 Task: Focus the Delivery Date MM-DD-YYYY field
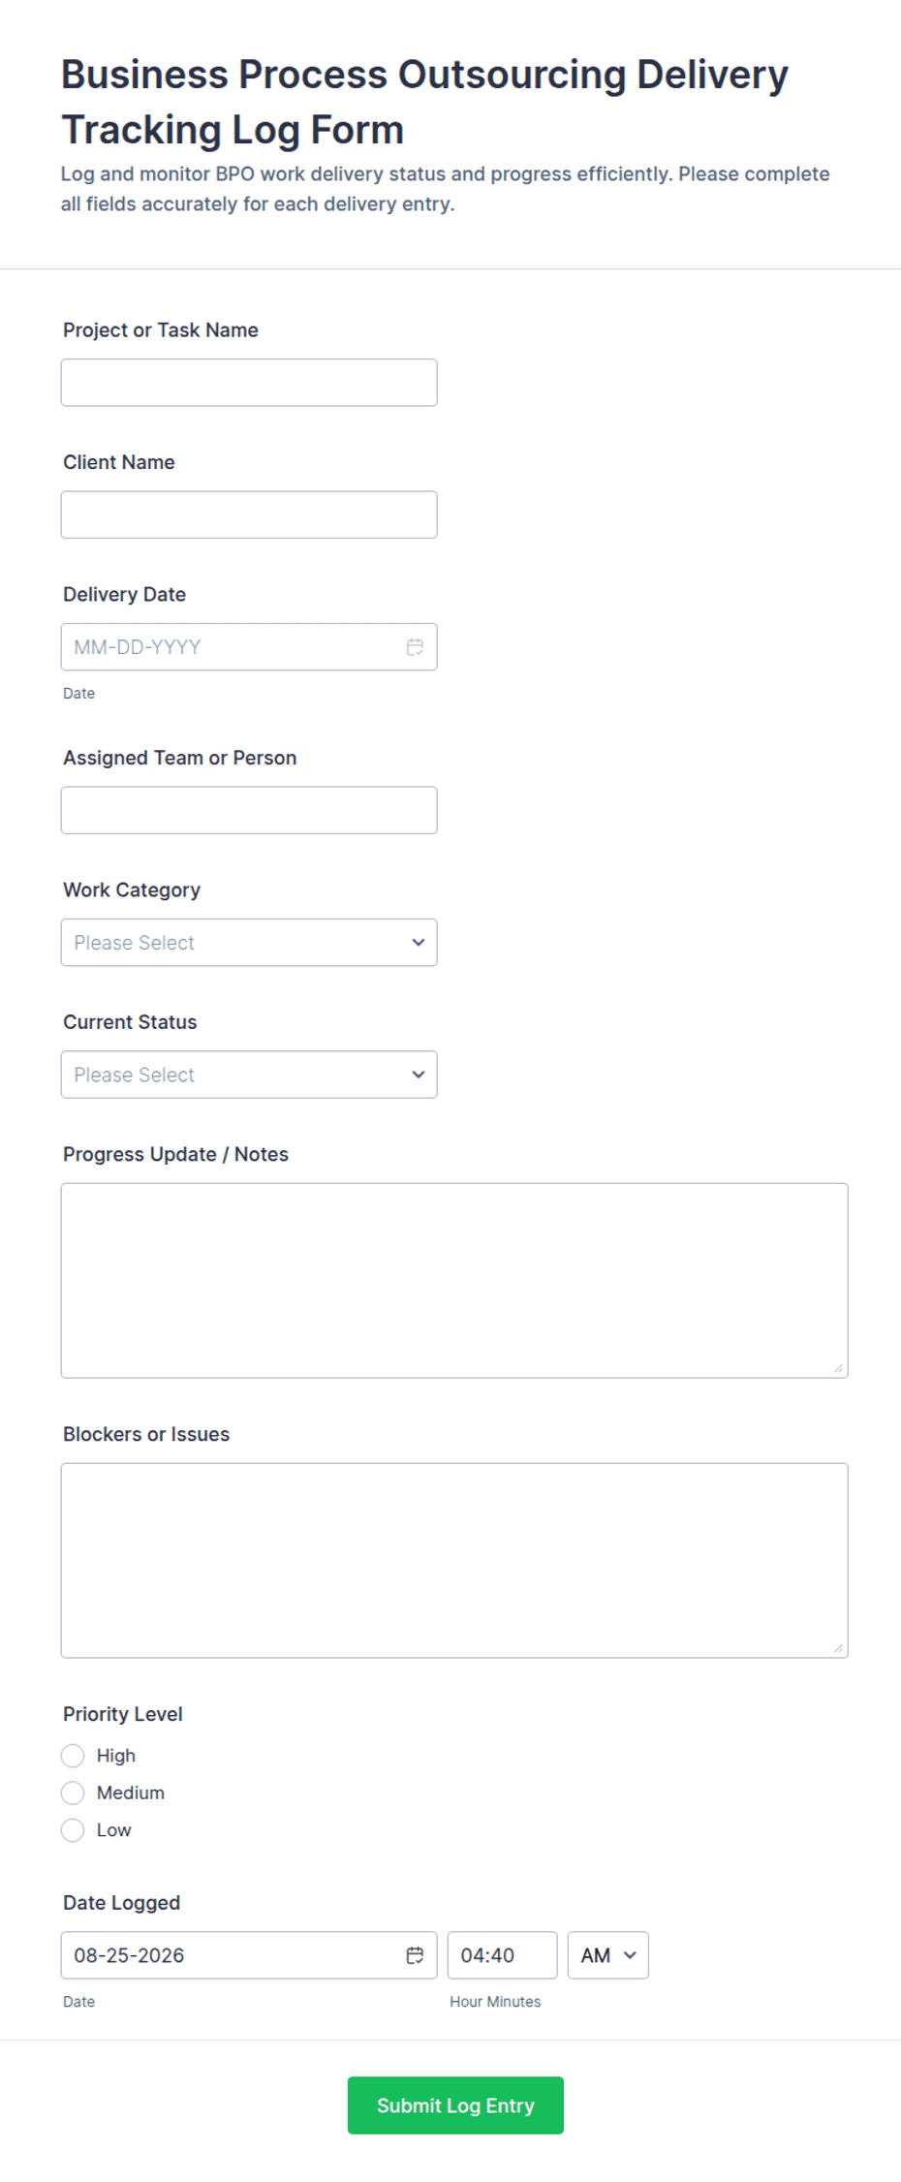click(249, 647)
